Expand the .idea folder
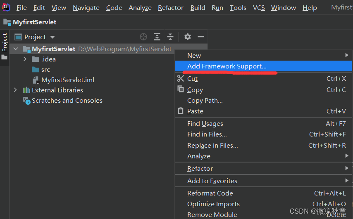This screenshot has width=353, height=219. pyautogui.click(x=25, y=59)
